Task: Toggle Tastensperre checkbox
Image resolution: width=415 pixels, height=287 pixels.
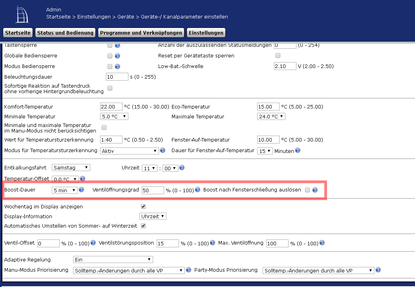Action: [x=110, y=45]
